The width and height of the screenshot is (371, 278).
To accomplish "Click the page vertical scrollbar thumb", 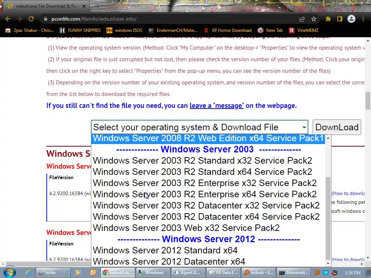I will [x=368, y=101].
